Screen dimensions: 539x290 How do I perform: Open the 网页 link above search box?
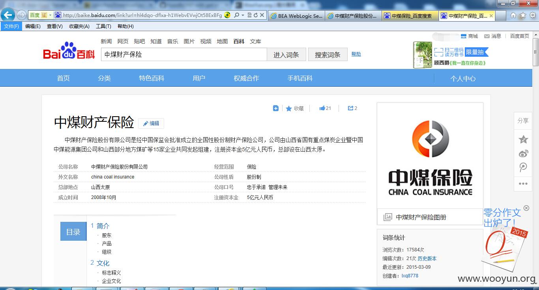pyautogui.click(x=123, y=41)
